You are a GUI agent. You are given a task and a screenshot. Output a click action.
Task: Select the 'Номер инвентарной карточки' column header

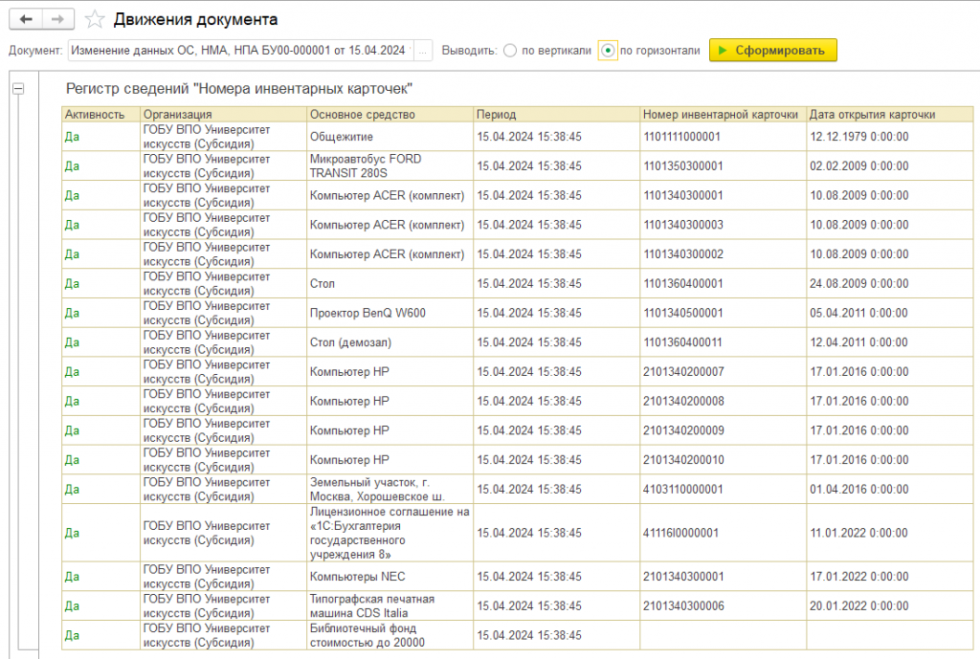pyautogui.click(x=724, y=115)
